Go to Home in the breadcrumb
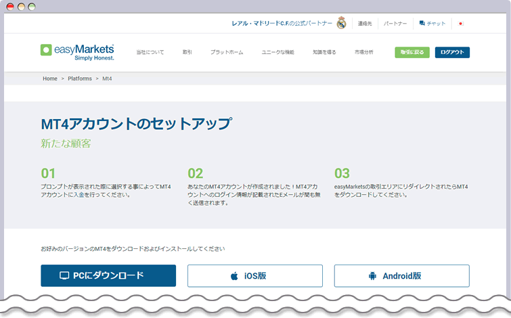Screen dimensions: 511x318 pos(50,78)
